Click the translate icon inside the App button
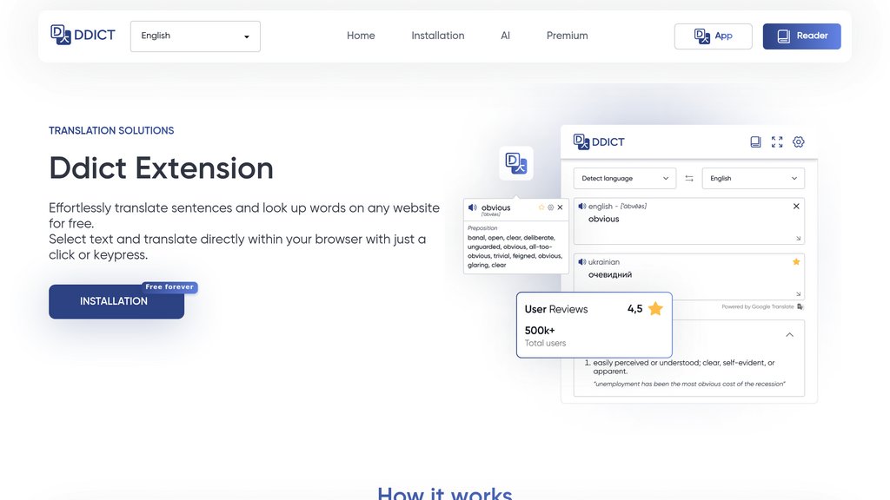This screenshot has width=890, height=500. [702, 36]
